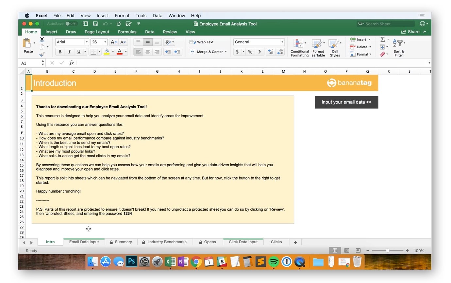The height and width of the screenshot is (283, 451).
Task: Apply percent style format
Action: [x=250, y=52]
